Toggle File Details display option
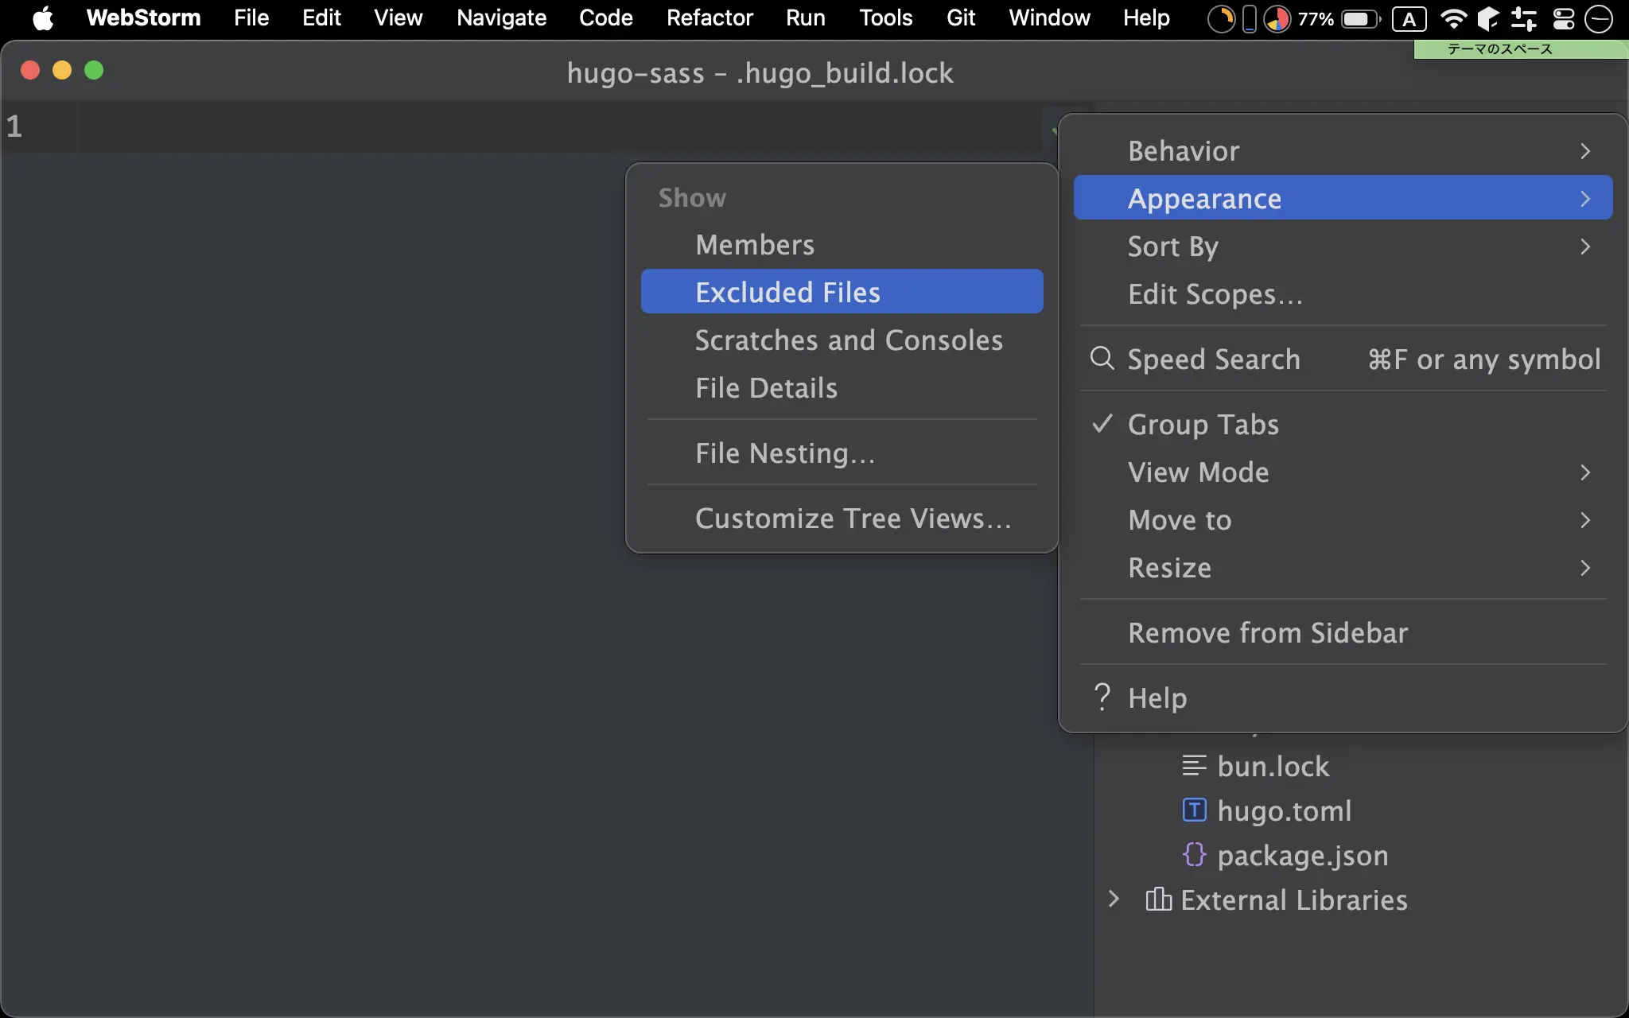The height and width of the screenshot is (1018, 1629). [x=765, y=387]
